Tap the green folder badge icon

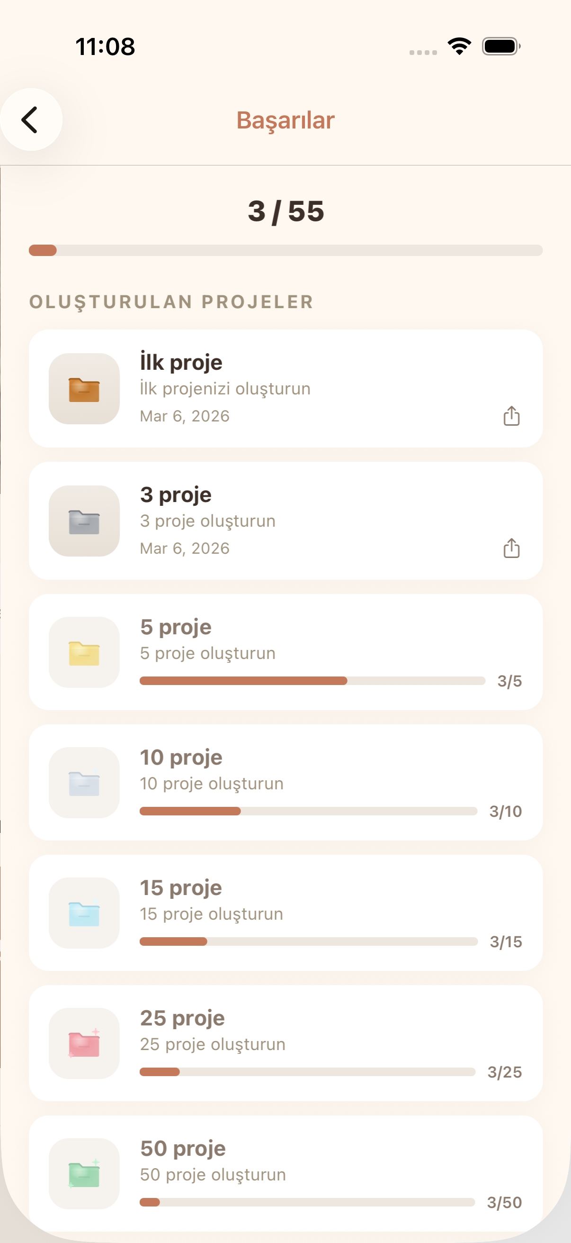84,1173
